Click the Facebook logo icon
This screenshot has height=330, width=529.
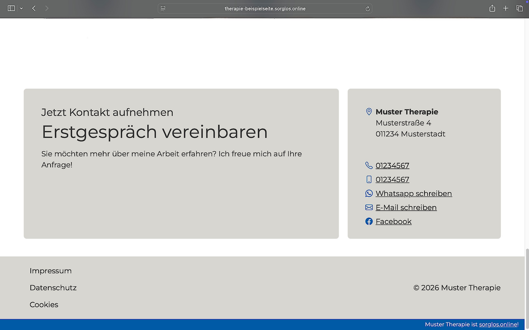click(369, 221)
